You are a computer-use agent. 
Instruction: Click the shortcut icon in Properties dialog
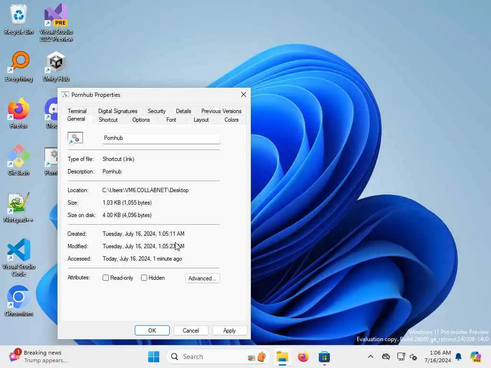tap(75, 138)
